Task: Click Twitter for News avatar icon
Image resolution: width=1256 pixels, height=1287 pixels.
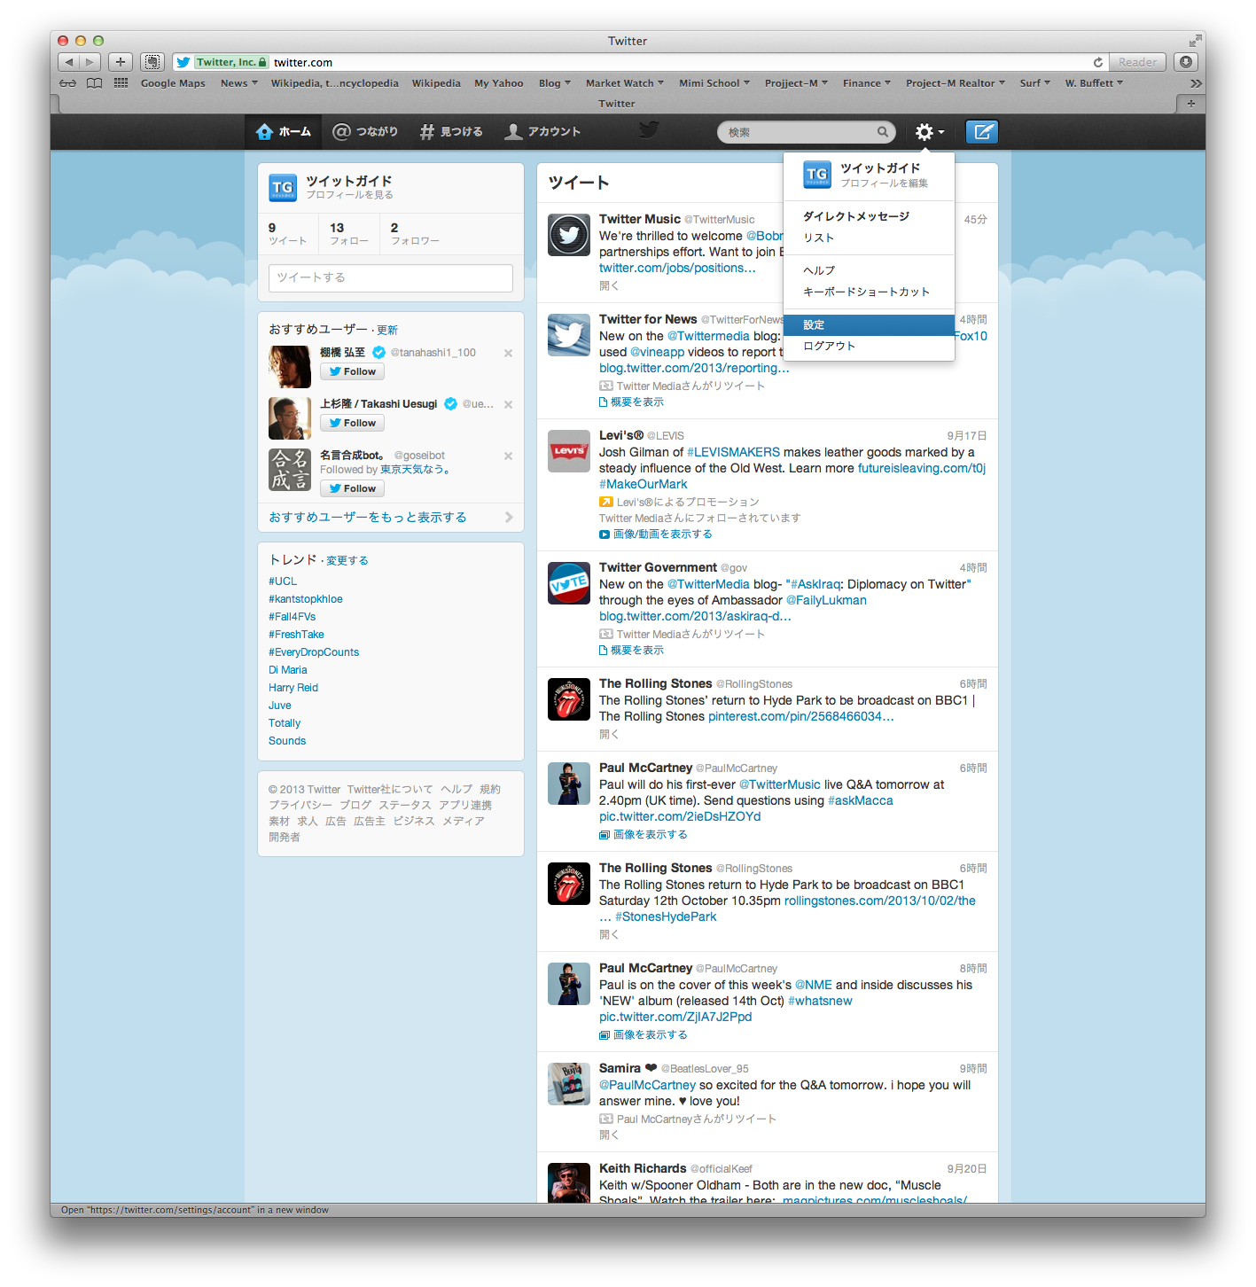Action: (x=569, y=335)
